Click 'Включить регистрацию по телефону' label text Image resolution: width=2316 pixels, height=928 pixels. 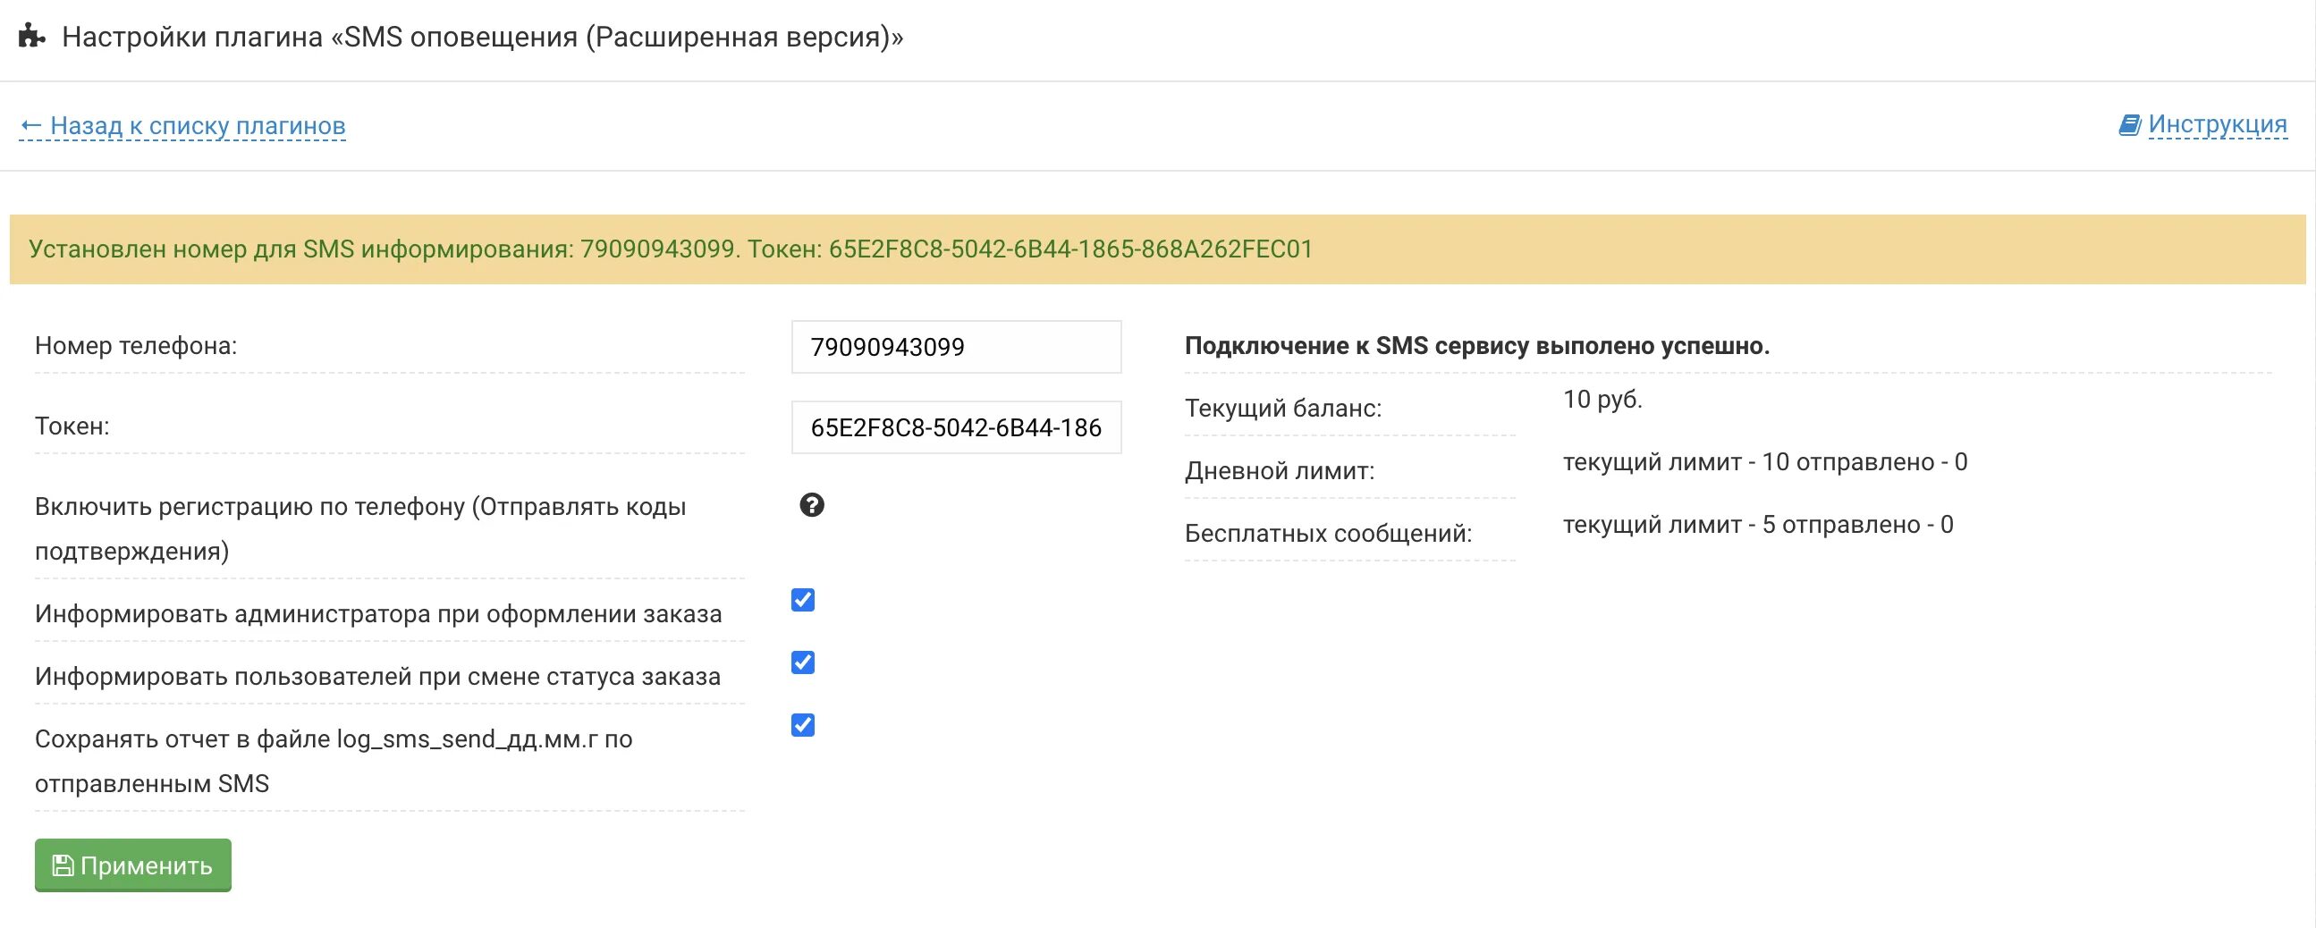[359, 528]
